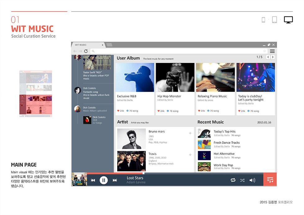Enable shuffle playback
This screenshot has height=215, width=304.
click(x=243, y=180)
